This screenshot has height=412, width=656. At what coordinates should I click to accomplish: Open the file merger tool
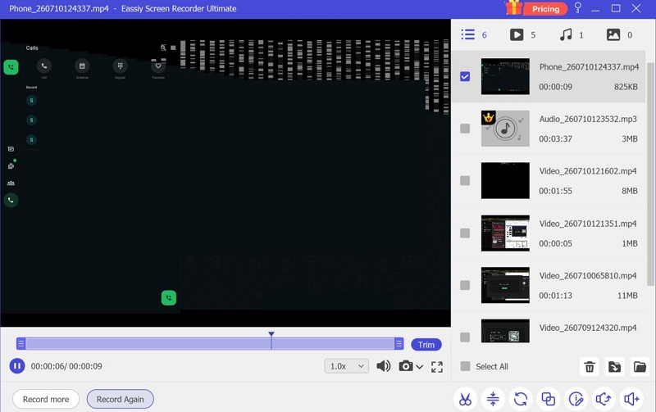pyautogui.click(x=548, y=399)
